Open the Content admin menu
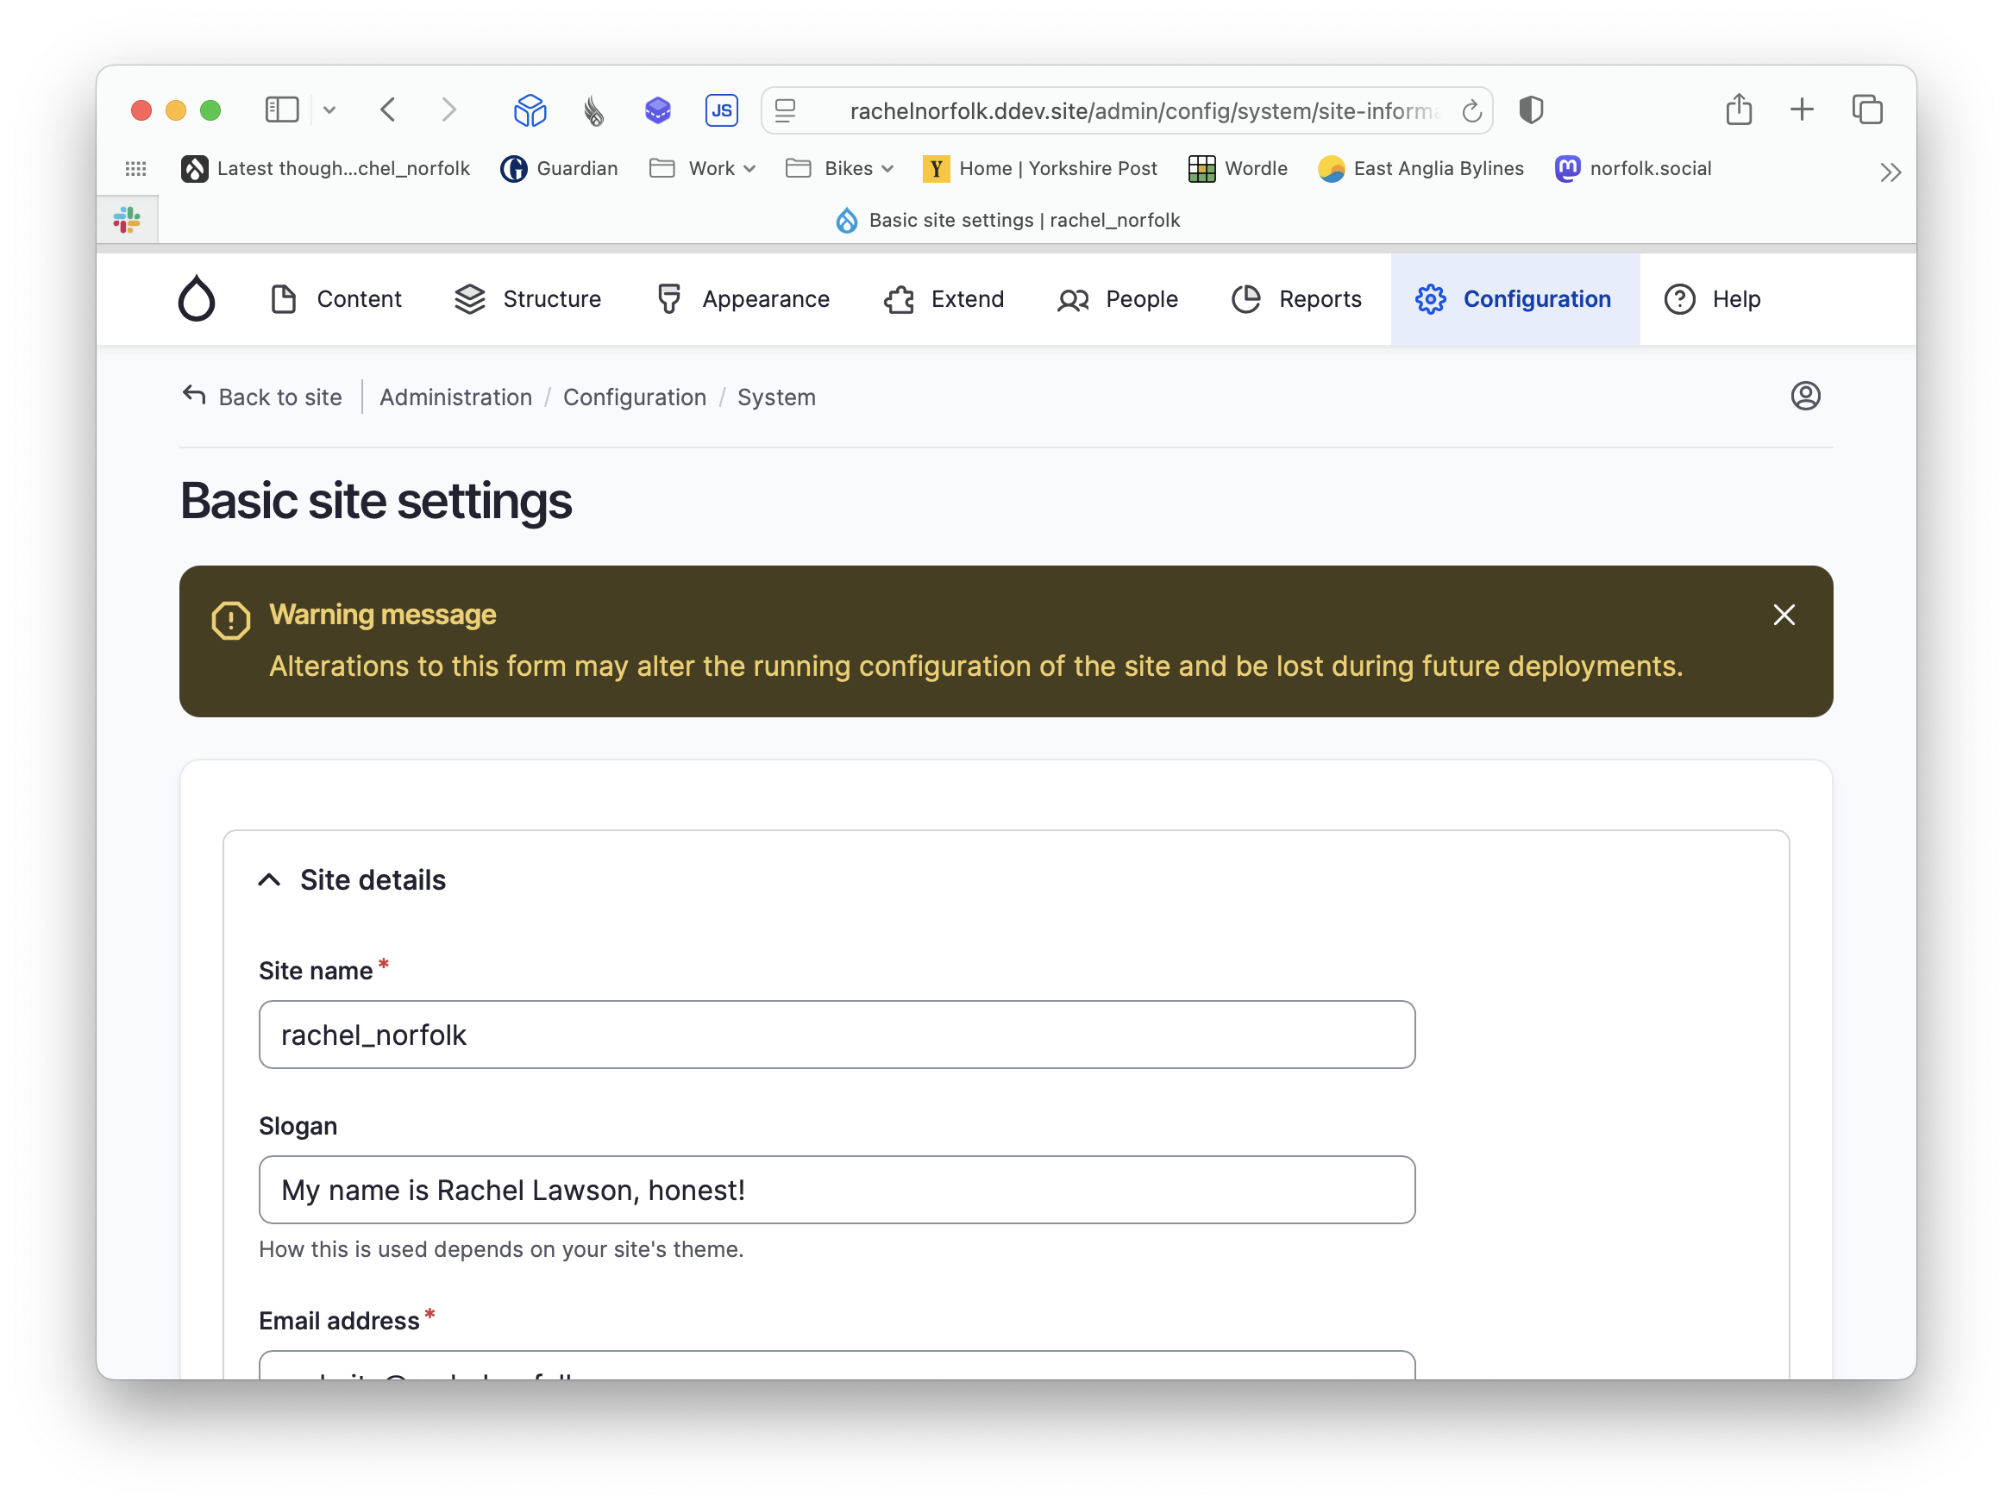The height and width of the screenshot is (1507, 2013). coord(335,299)
